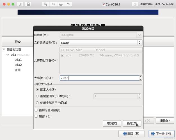Image resolution: width=176 pixels, height=140 pixels.
Task: Toggle the Drive column header checkbox
Action: [63, 50]
